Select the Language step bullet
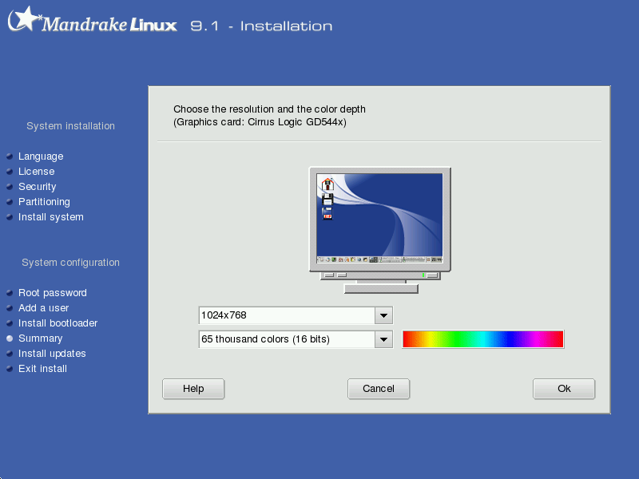This screenshot has height=479, width=639. pos(10,156)
